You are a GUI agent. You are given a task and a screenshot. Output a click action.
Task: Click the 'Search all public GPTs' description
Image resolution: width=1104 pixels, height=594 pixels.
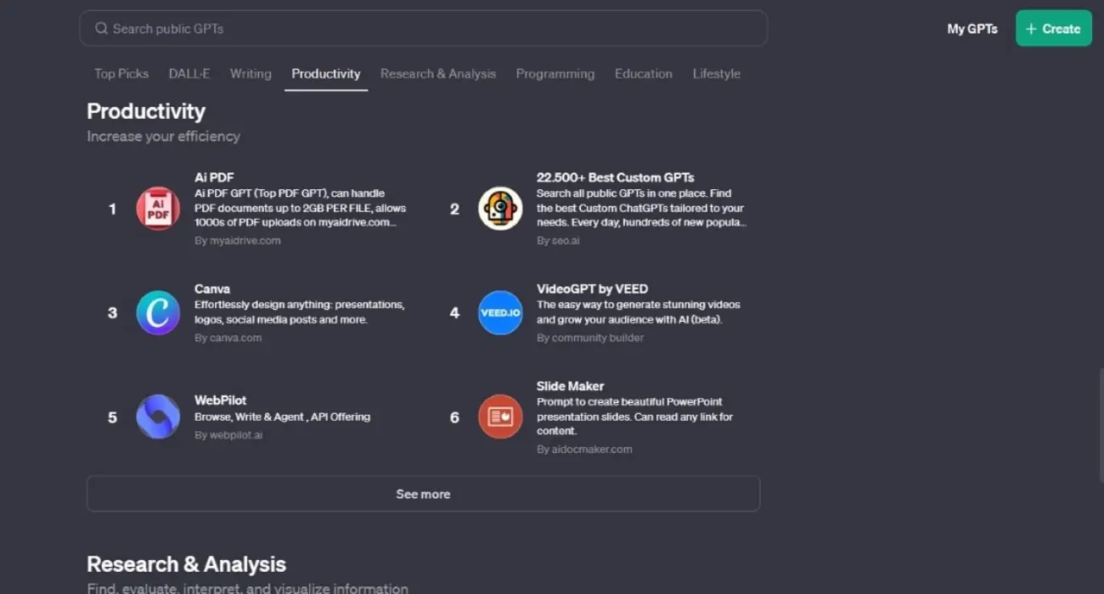[x=642, y=208]
